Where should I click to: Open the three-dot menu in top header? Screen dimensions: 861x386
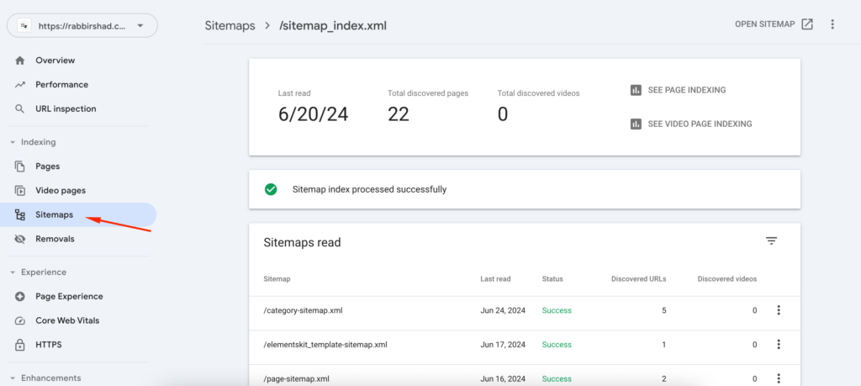832,24
